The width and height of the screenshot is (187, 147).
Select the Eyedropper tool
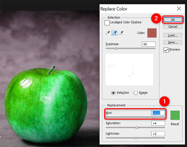coord(108,33)
